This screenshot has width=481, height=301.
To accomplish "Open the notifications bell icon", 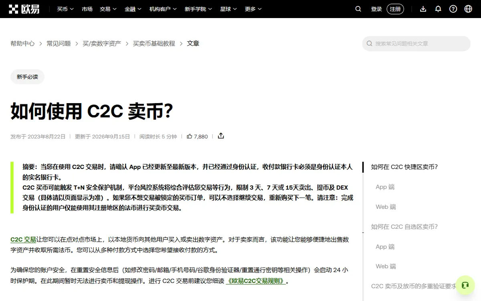I will [438, 9].
